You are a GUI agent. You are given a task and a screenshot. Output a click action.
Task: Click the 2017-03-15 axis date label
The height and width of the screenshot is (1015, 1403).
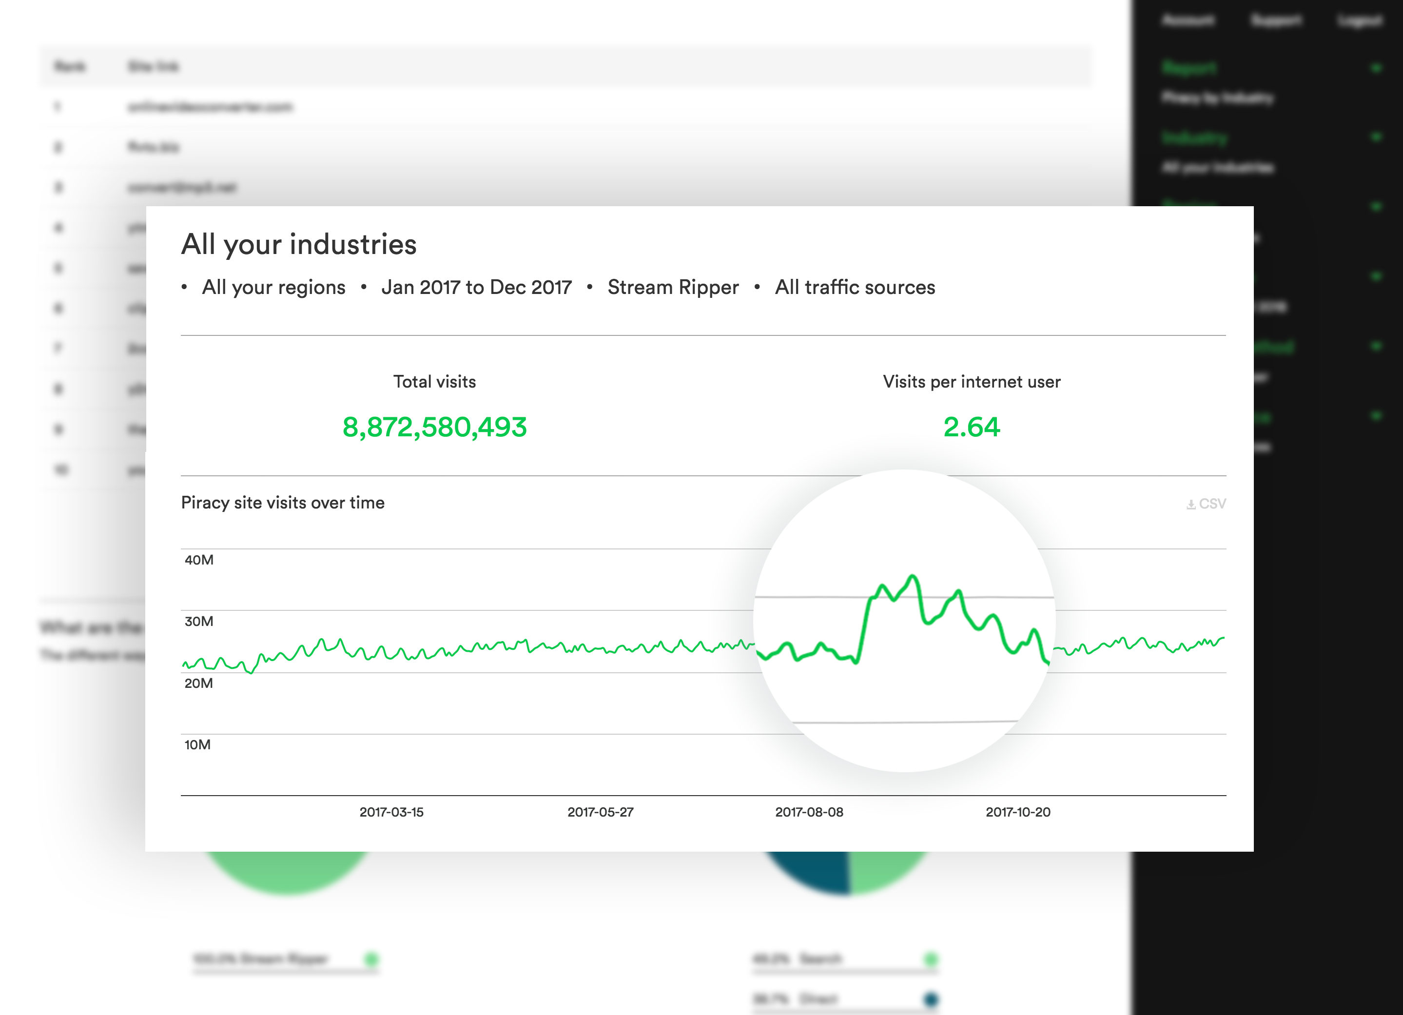[x=391, y=812]
